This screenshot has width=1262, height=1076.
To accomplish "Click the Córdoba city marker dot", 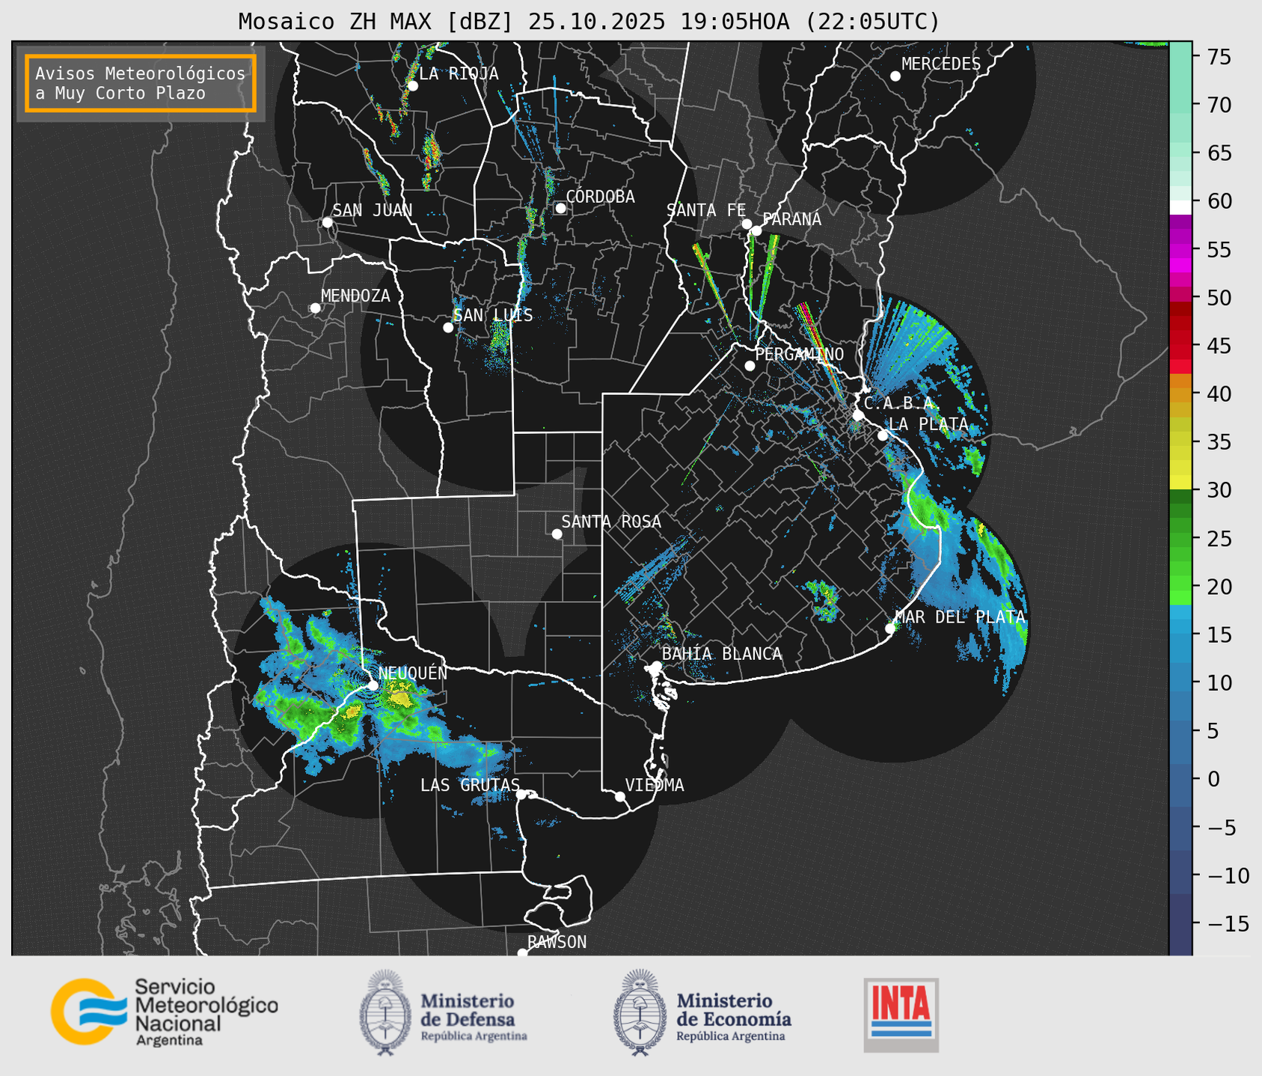I will coord(560,208).
